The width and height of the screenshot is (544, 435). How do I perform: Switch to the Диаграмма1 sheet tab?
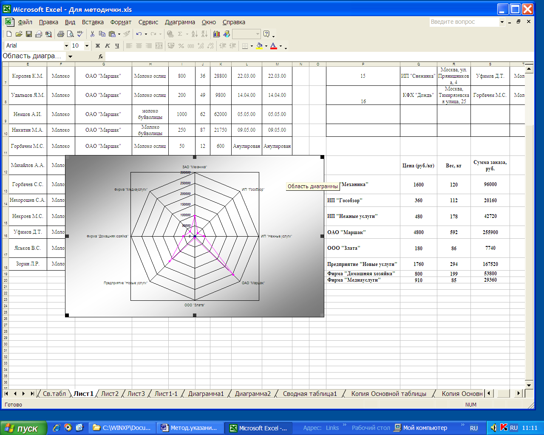pos(206,394)
